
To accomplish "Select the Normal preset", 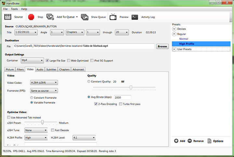I will 184,39.
